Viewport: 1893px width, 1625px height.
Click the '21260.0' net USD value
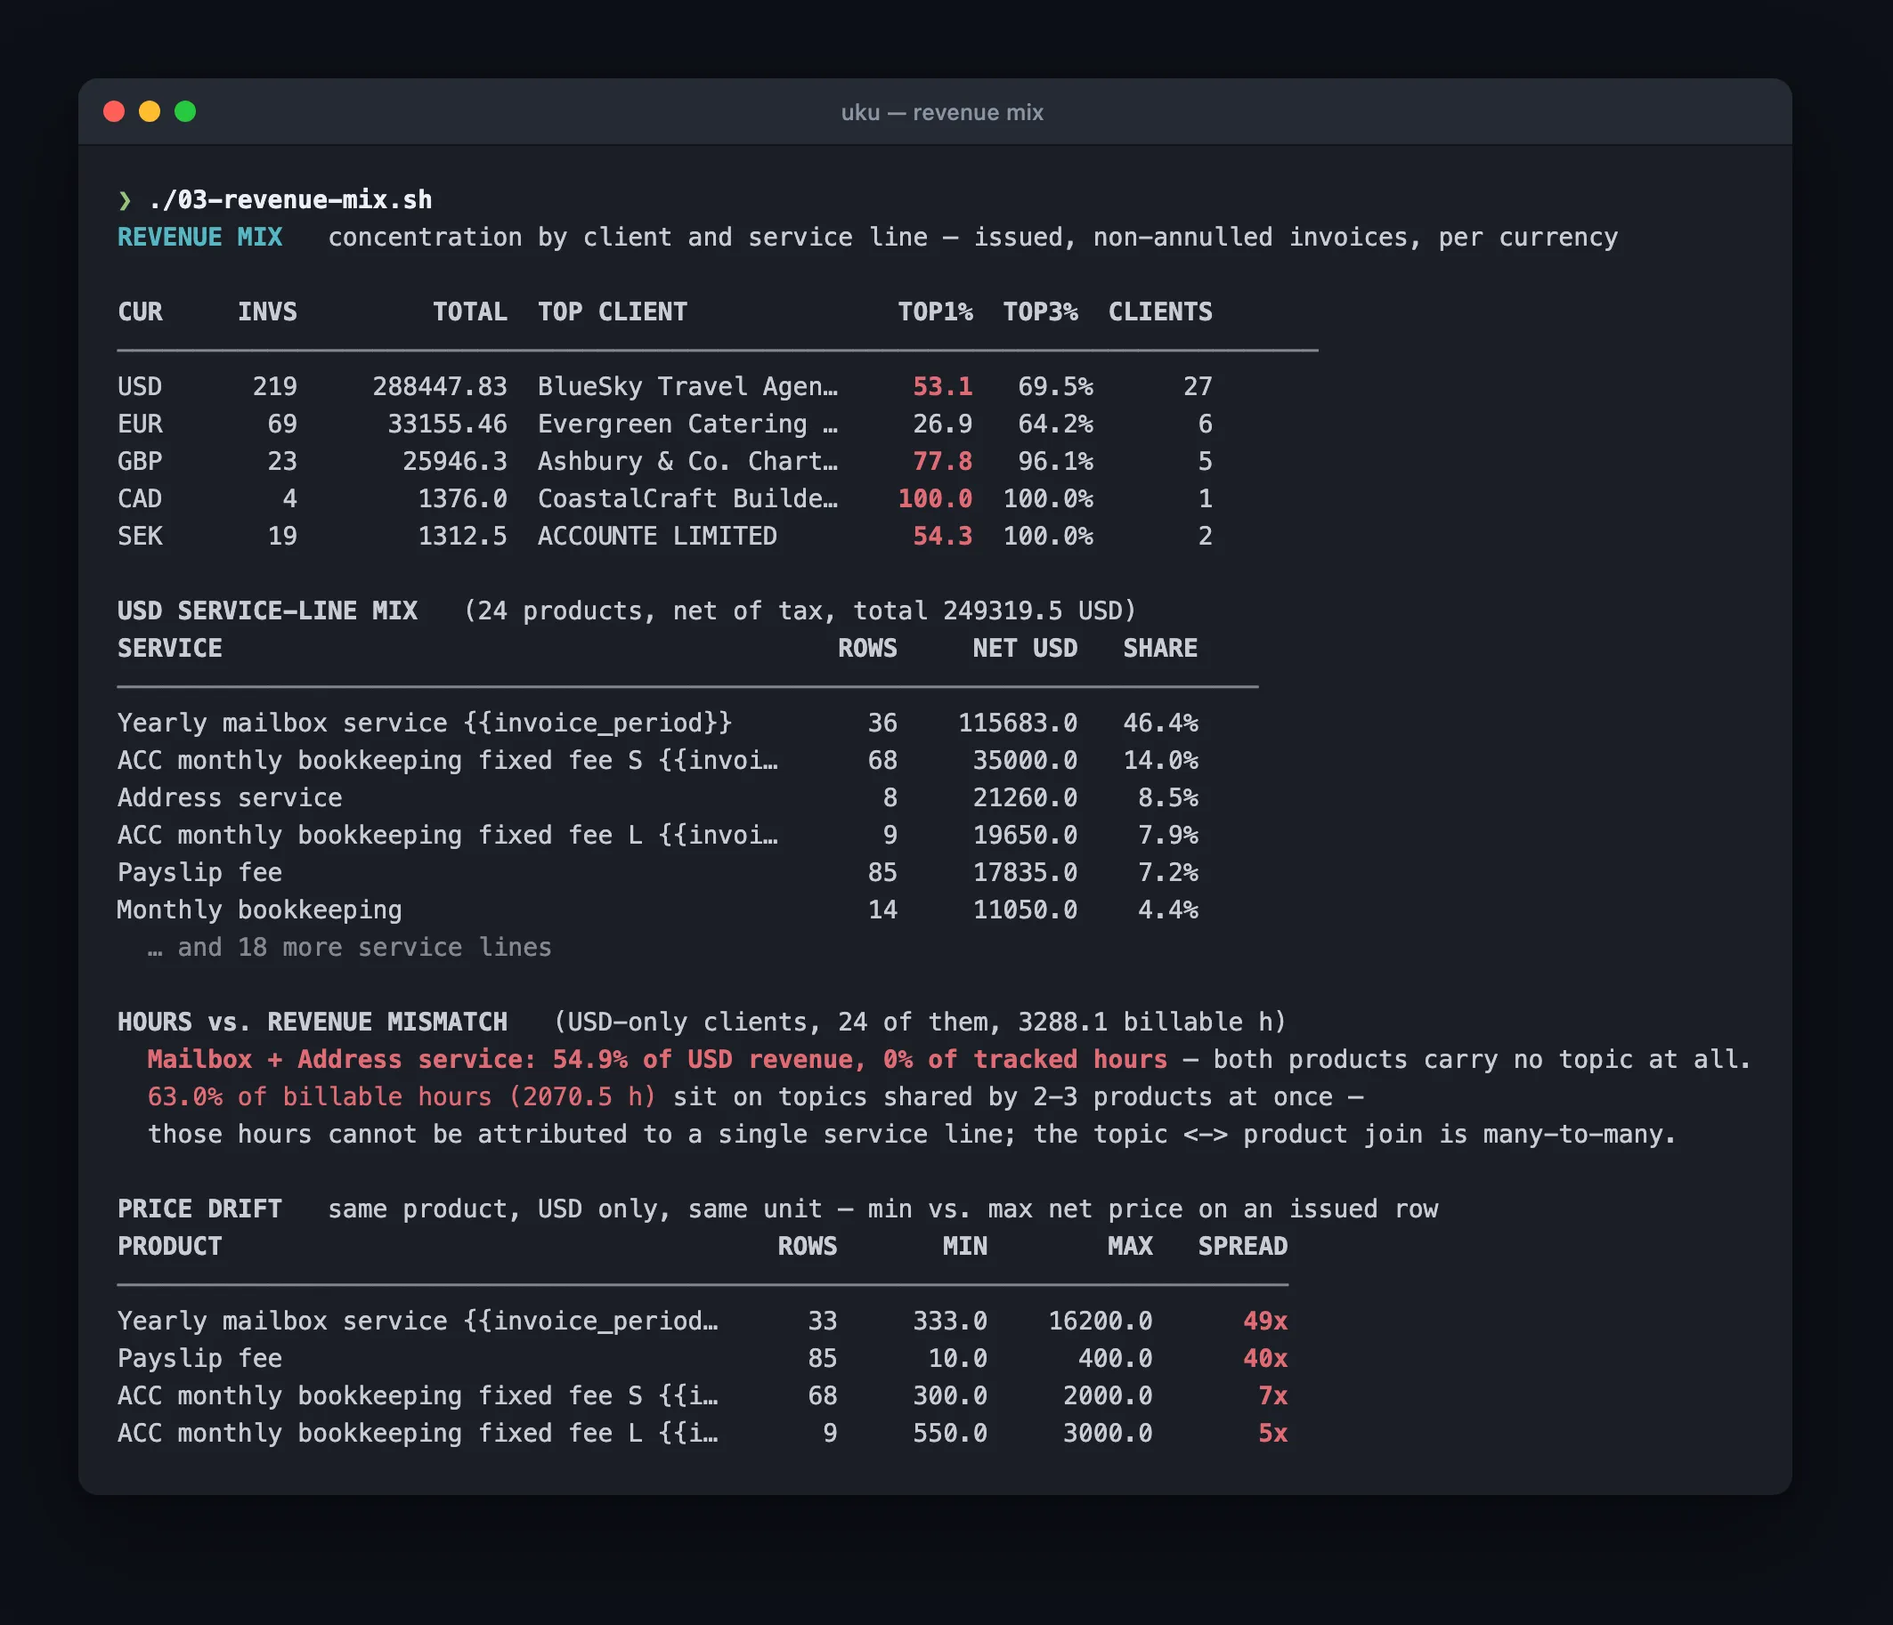click(1025, 798)
